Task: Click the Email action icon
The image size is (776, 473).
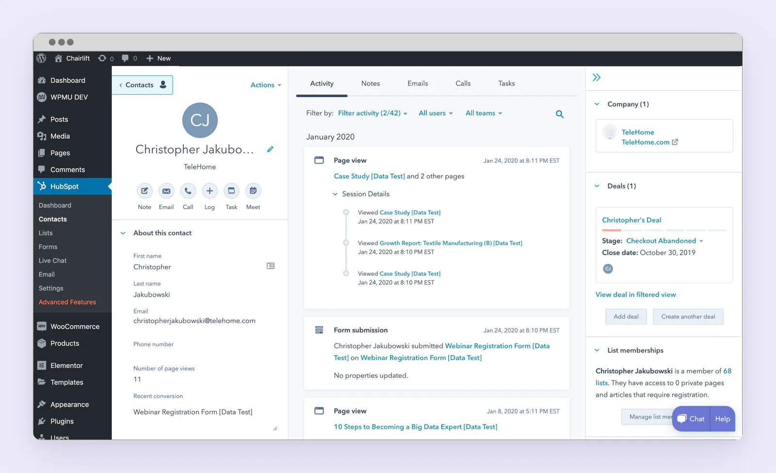Action: (x=166, y=191)
